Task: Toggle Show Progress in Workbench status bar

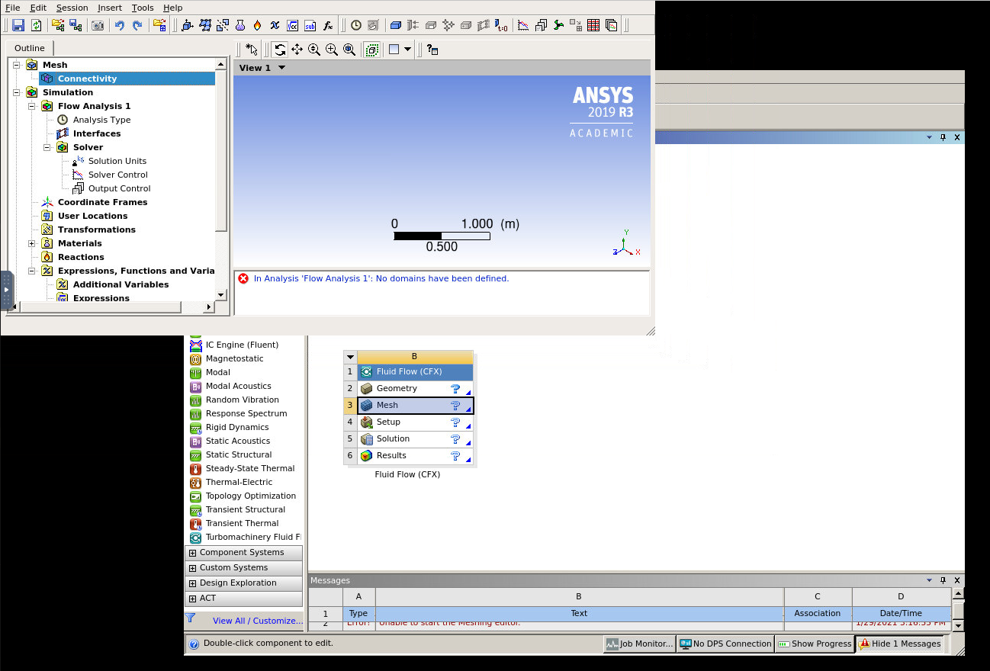Action: (814, 644)
